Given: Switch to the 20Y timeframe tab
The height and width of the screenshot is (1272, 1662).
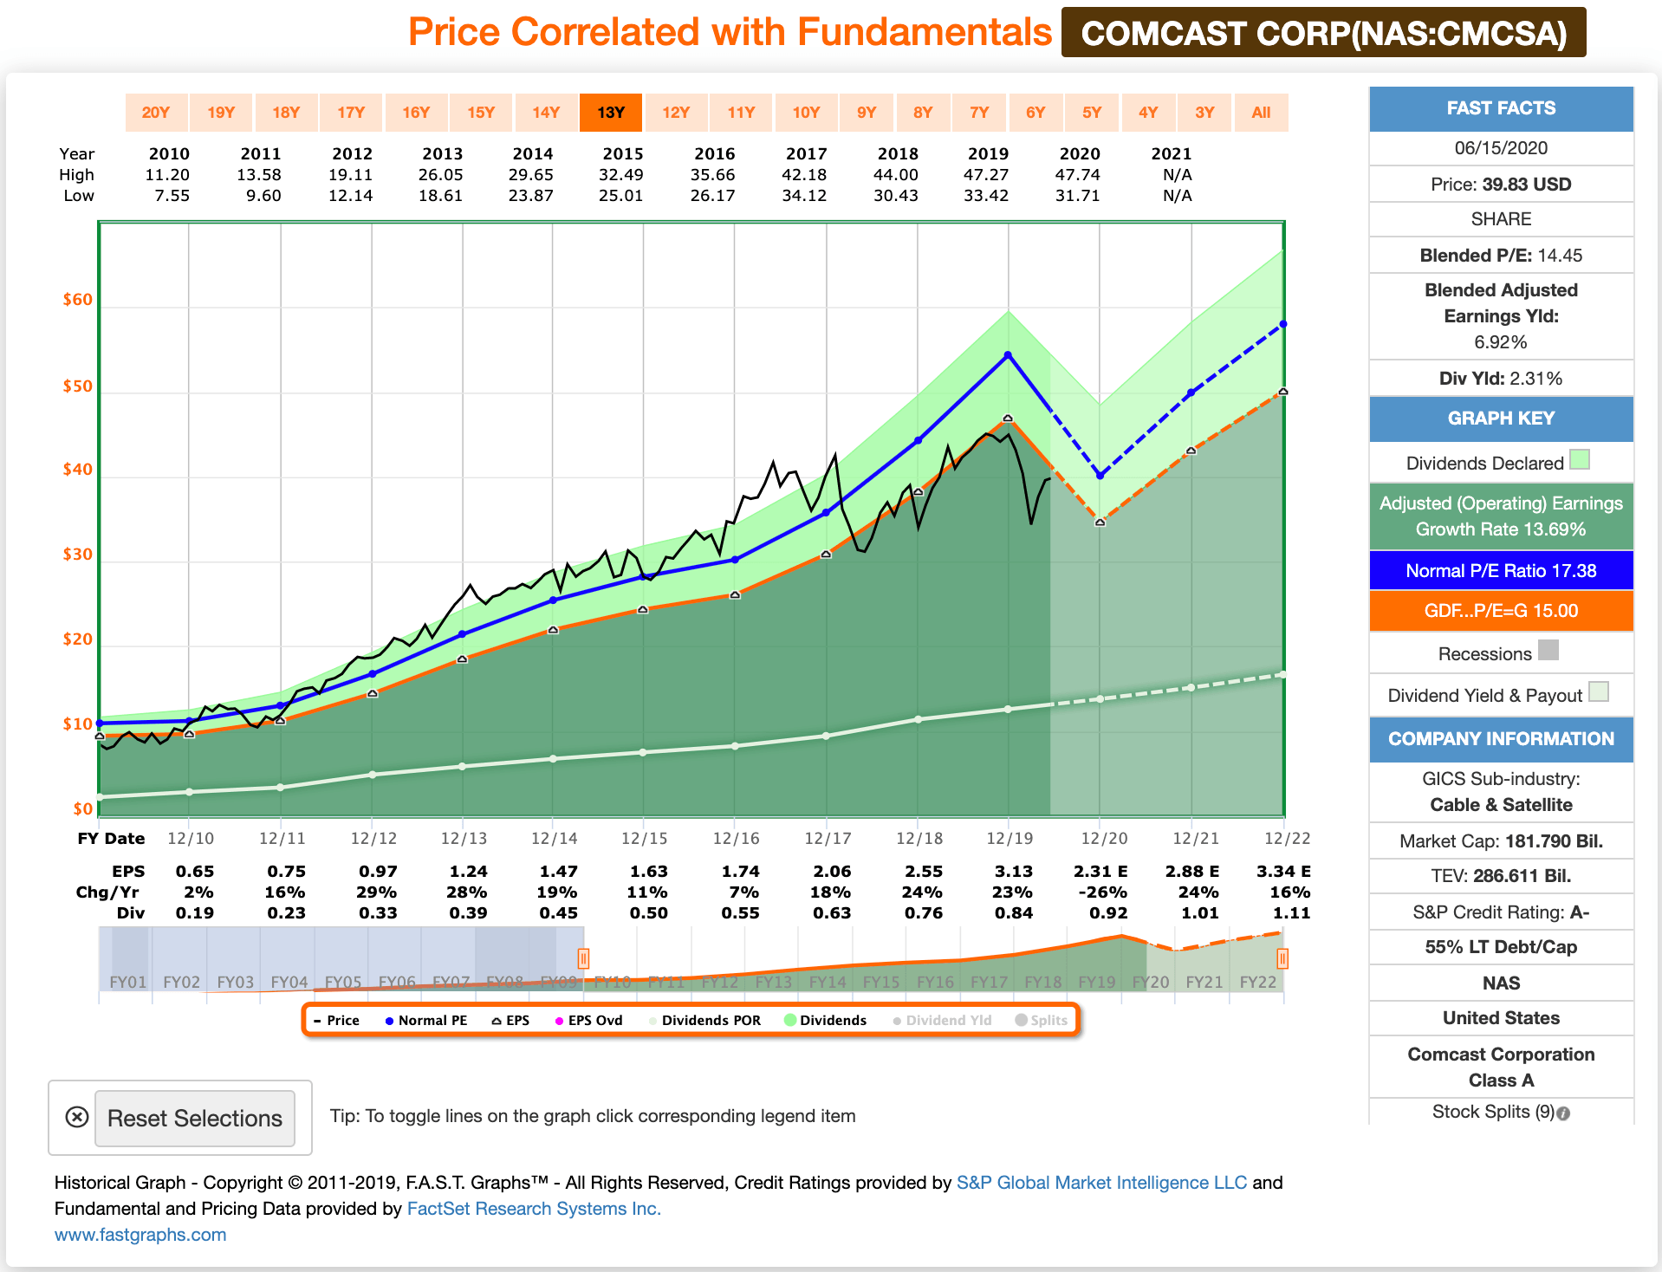Looking at the screenshot, I should (x=156, y=112).
